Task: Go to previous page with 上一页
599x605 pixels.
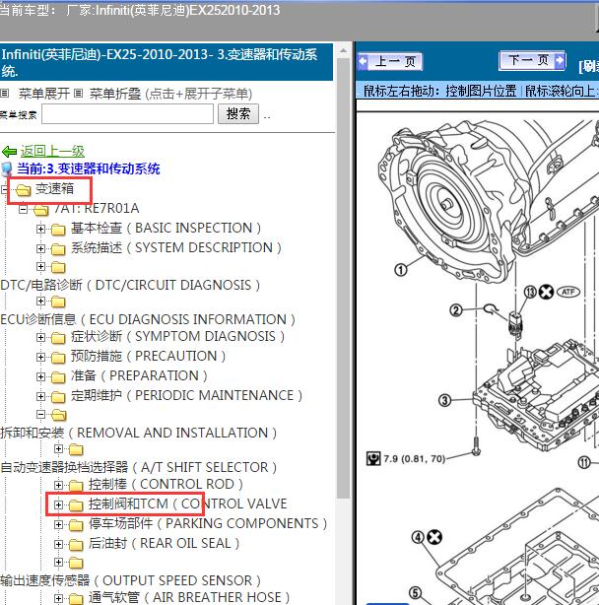Action: [x=389, y=61]
